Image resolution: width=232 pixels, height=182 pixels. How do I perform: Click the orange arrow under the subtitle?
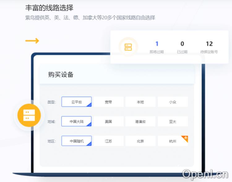click(32, 41)
